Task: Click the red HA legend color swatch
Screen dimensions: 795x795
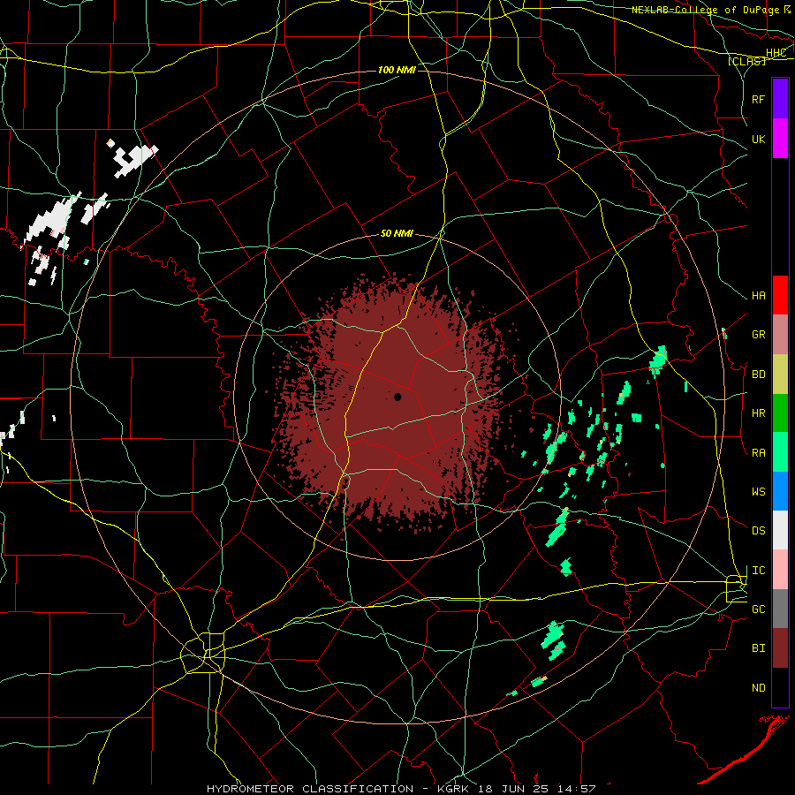Action: coord(780,295)
